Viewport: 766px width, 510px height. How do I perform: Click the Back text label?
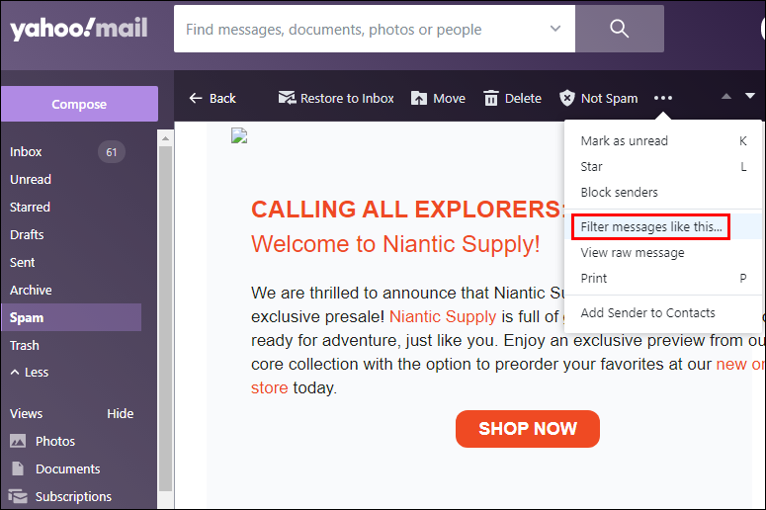[x=222, y=99]
